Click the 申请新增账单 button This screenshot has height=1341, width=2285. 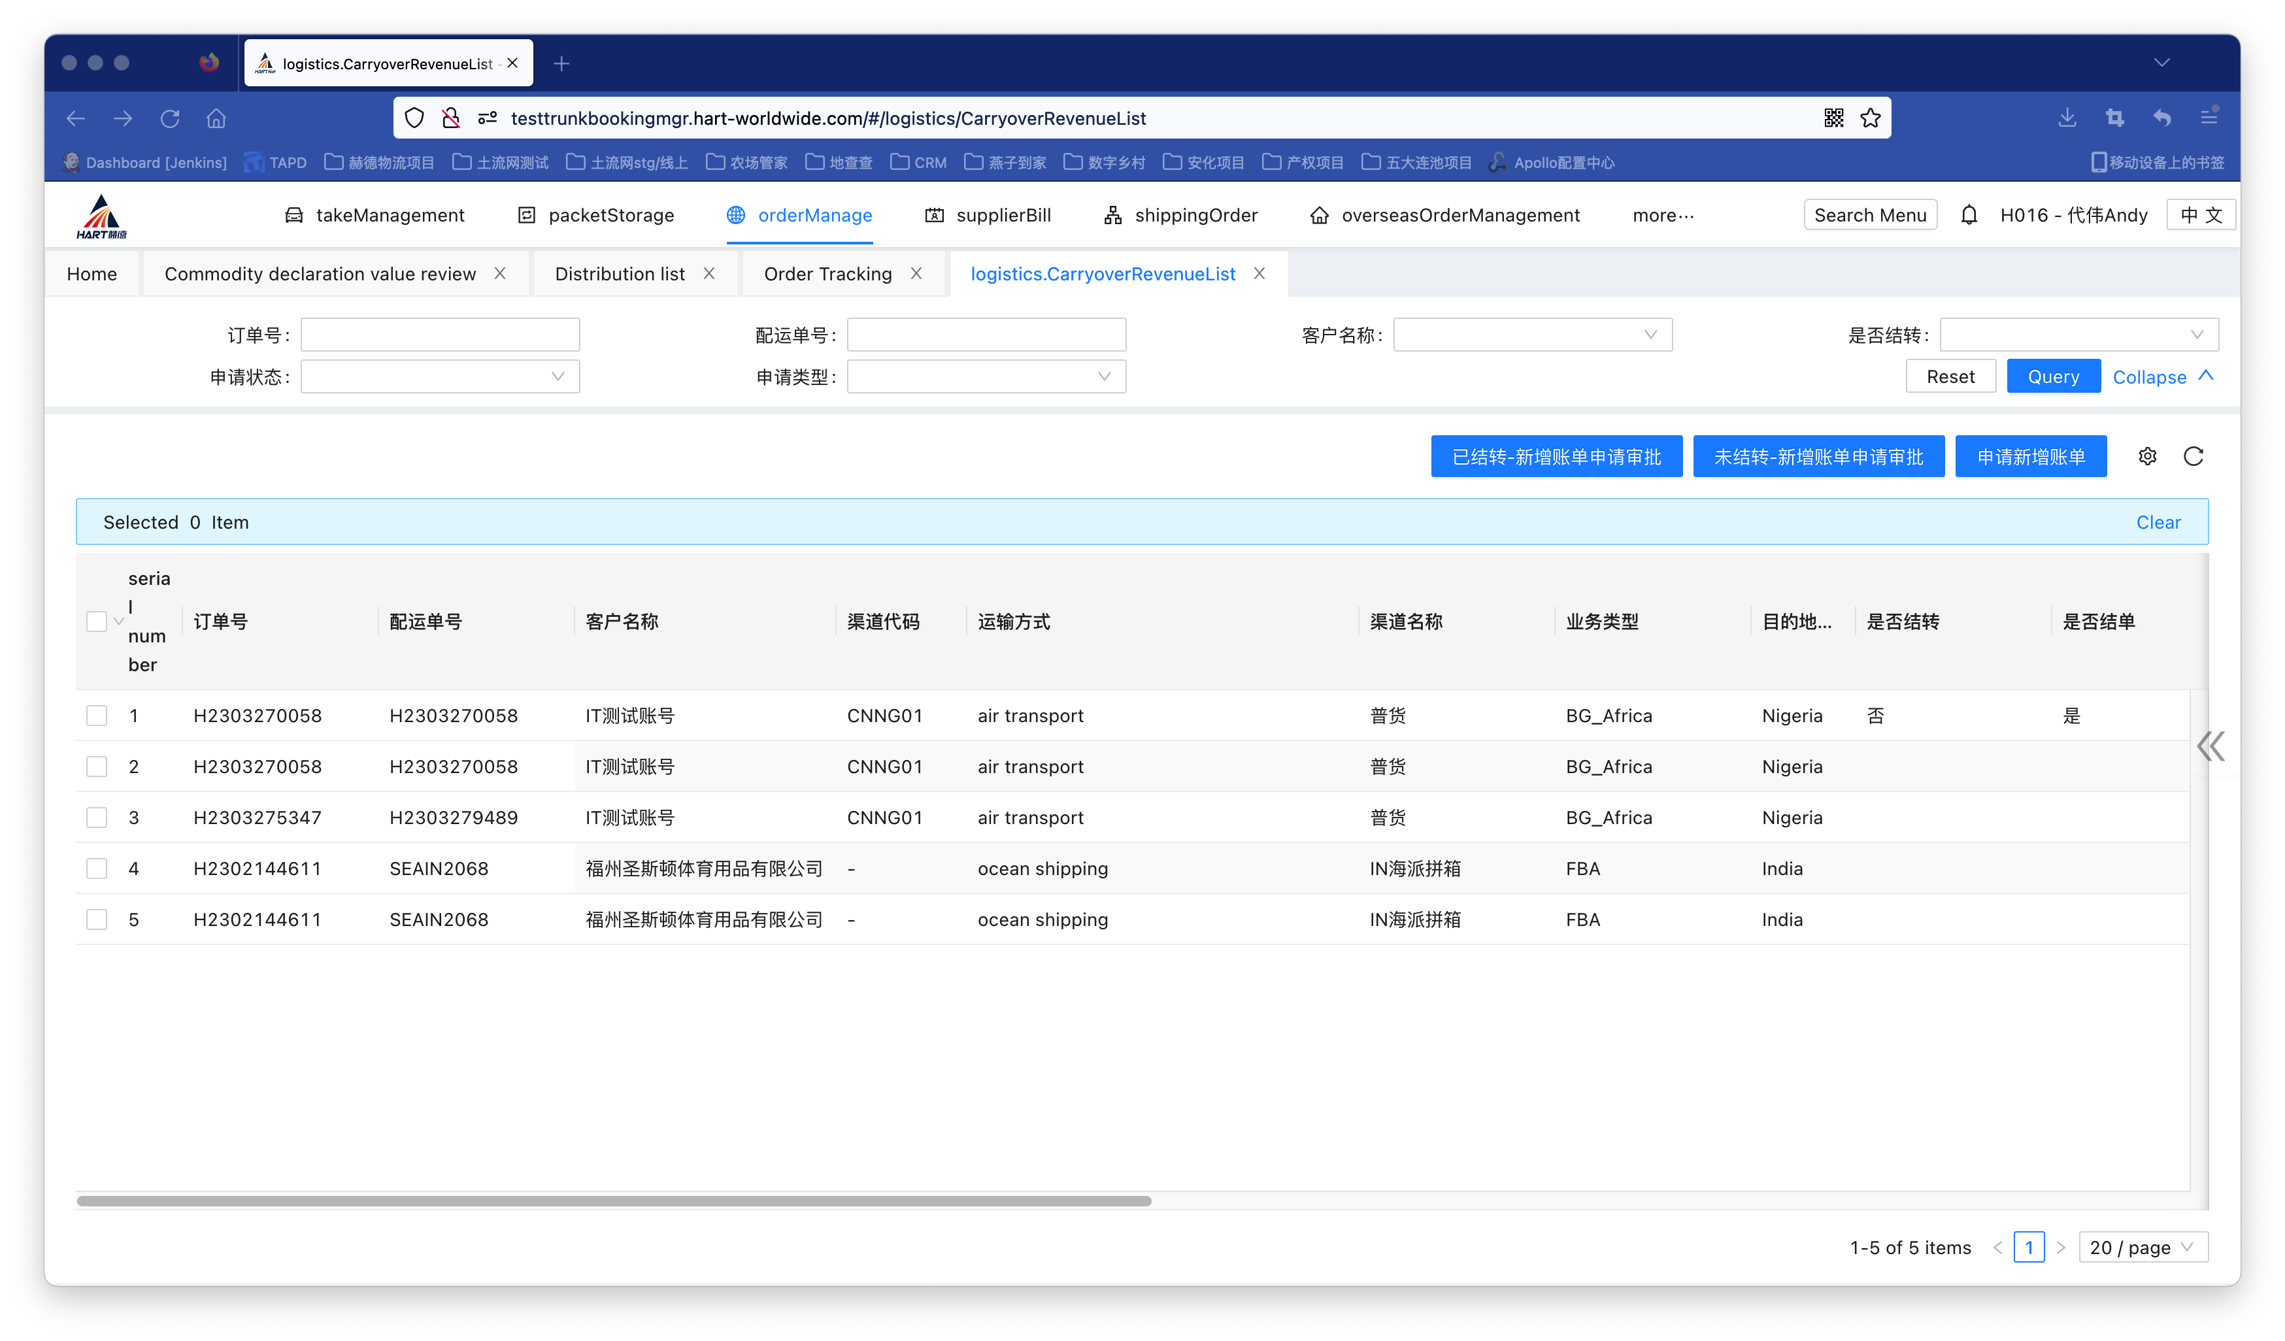click(x=2030, y=456)
